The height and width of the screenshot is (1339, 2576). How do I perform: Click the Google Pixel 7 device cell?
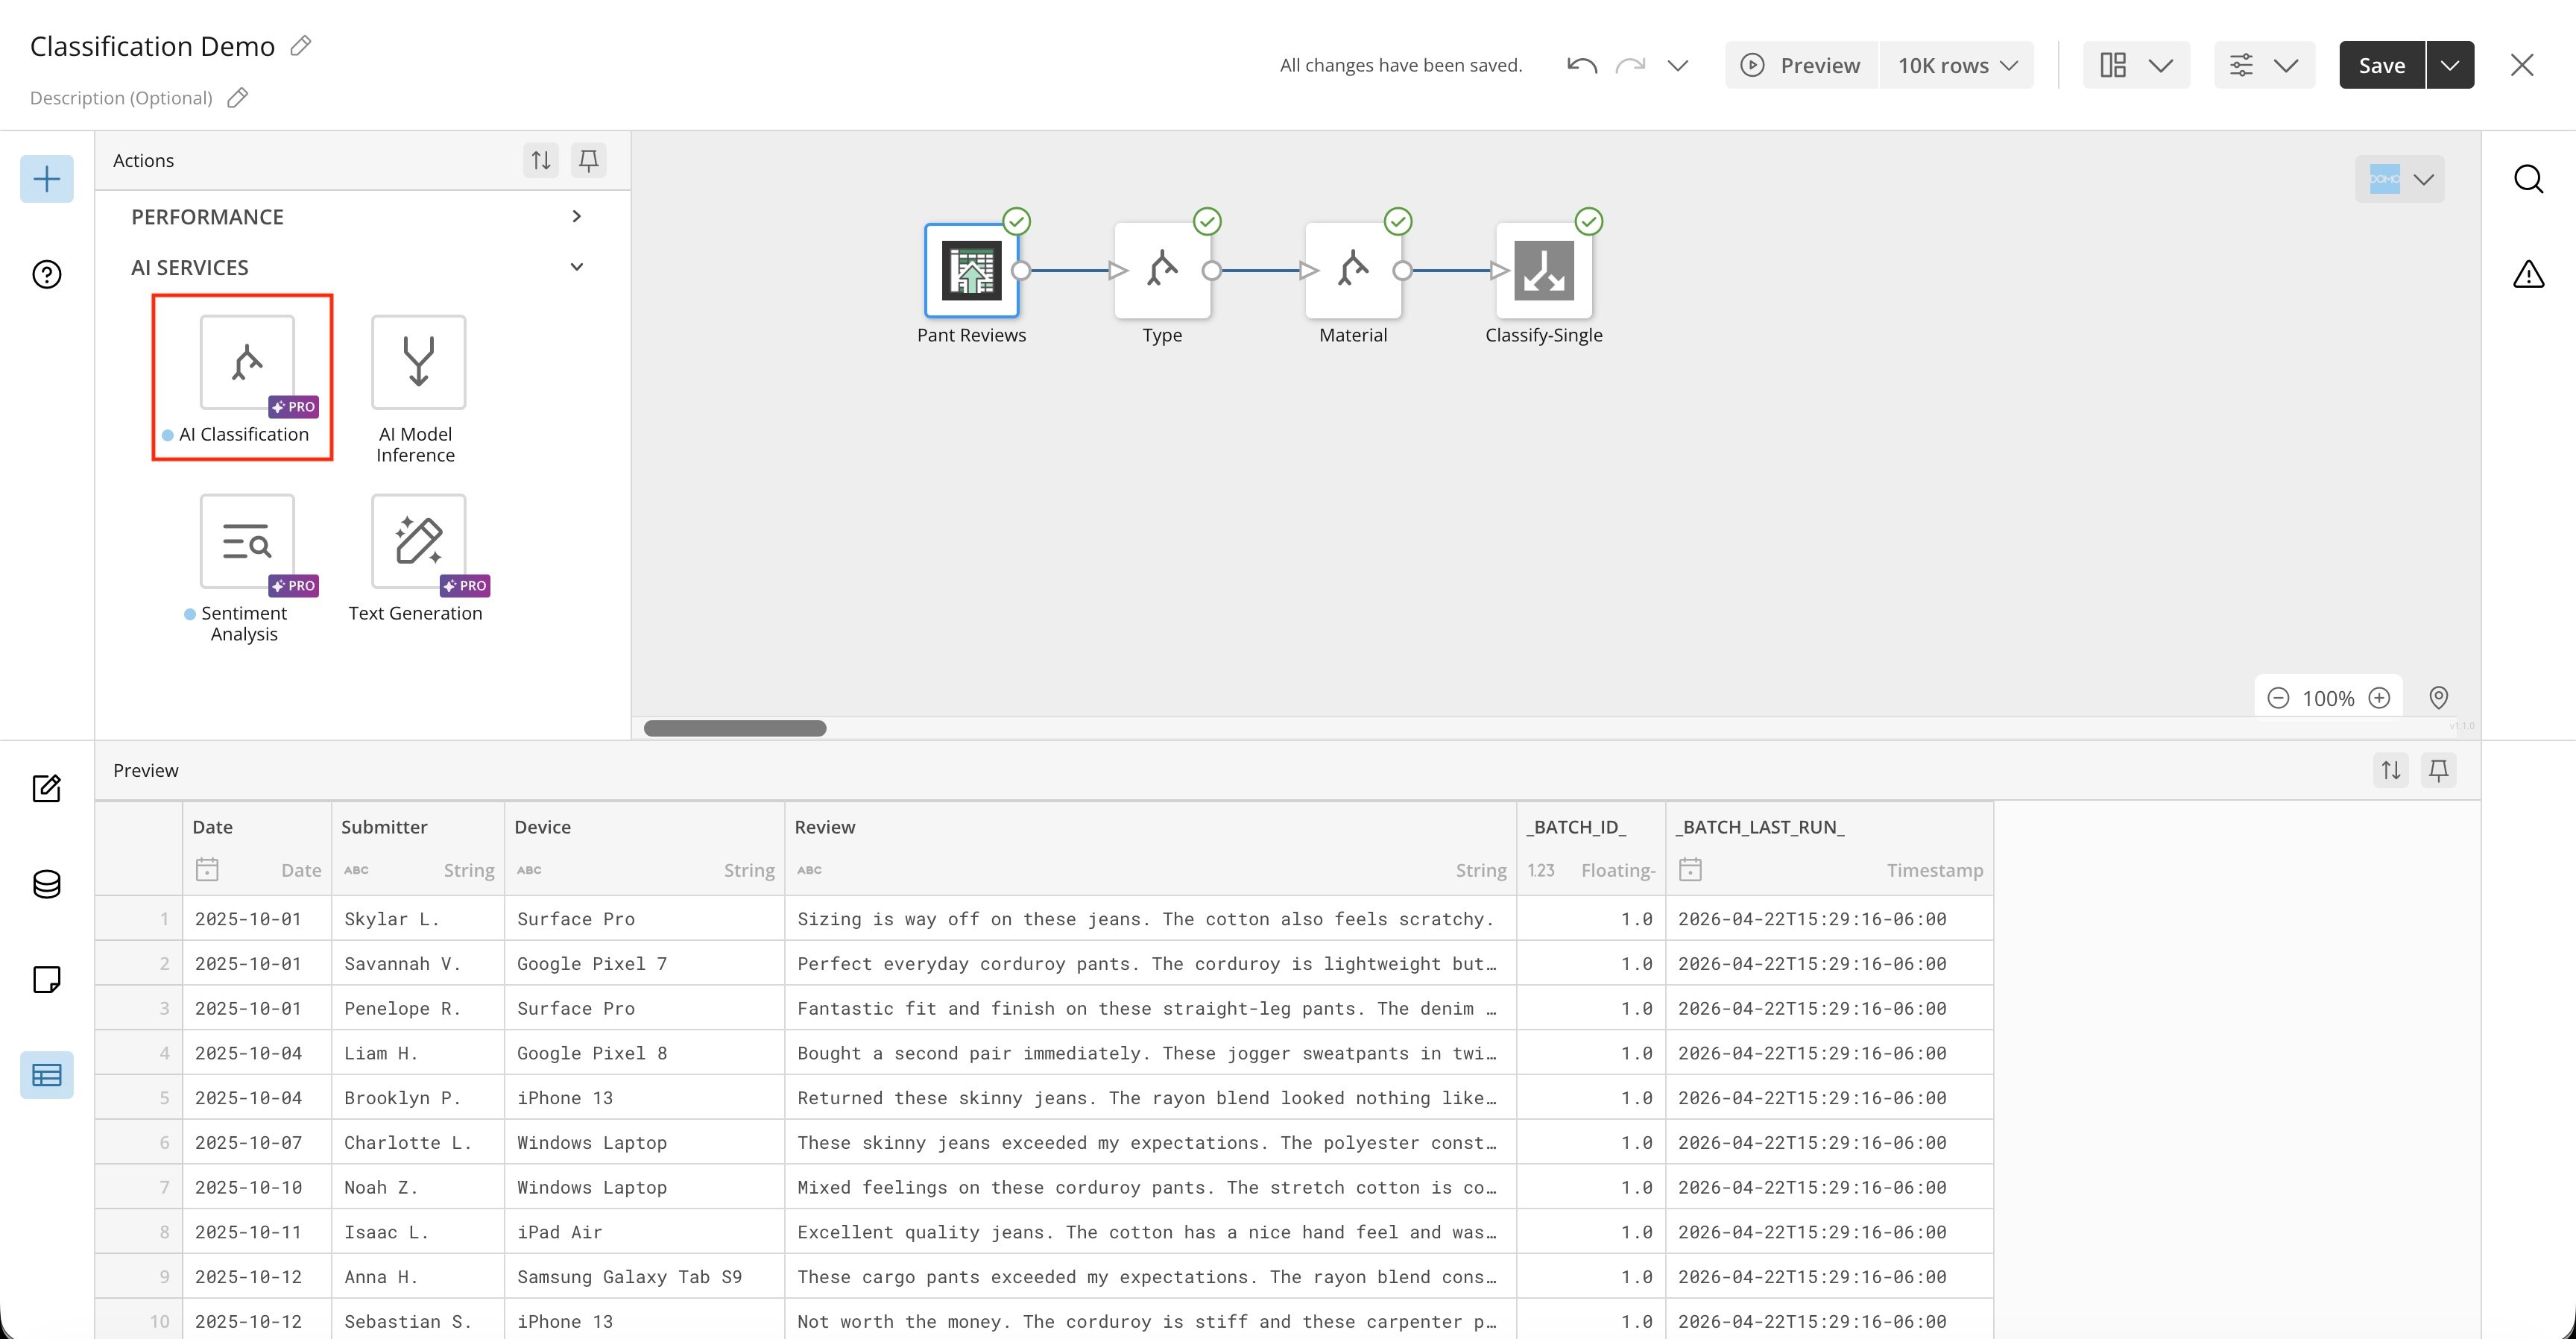click(x=644, y=964)
